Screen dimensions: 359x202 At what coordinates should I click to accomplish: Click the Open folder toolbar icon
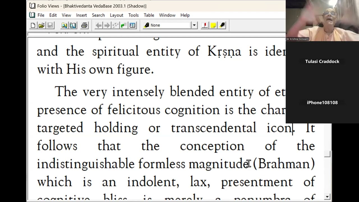[42, 25]
